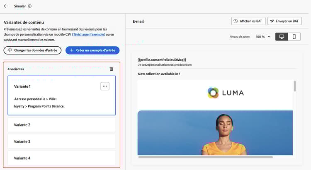Click Créer un exemple d'entrée button

pos(92,50)
